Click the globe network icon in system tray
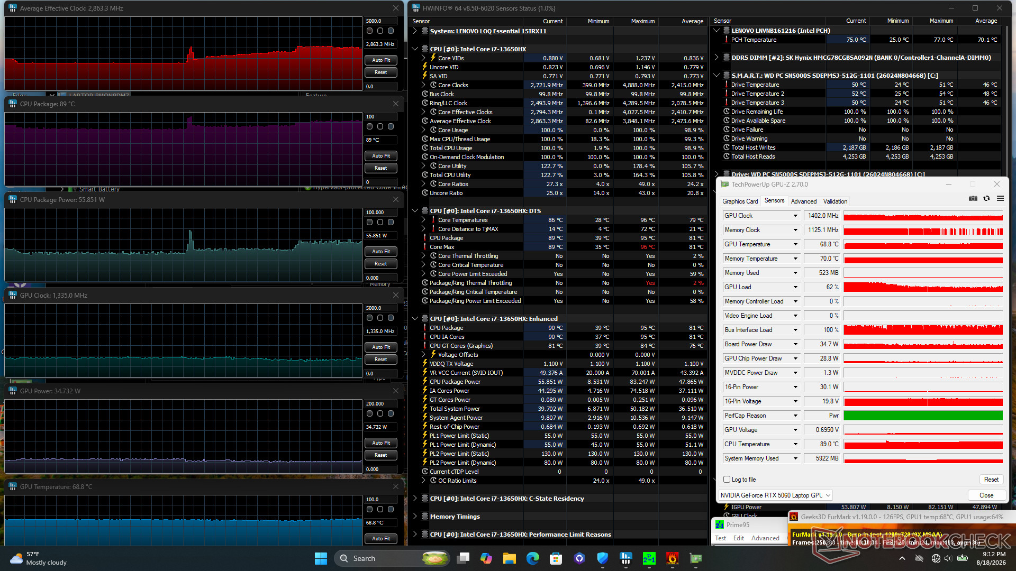Viewport: 1016px width, 571px height. click(936, 558)
